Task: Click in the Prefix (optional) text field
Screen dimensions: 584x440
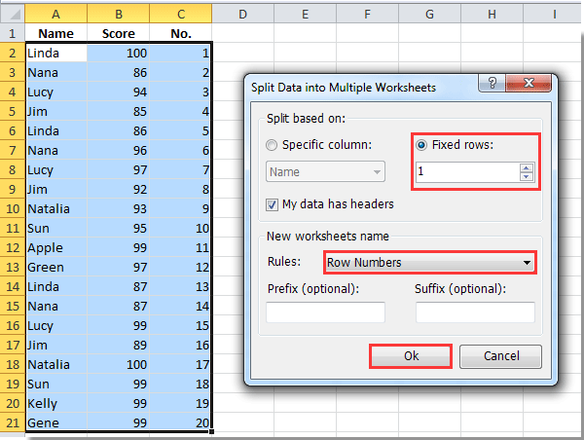Action: pyautogui.click(x=325, y=312)
